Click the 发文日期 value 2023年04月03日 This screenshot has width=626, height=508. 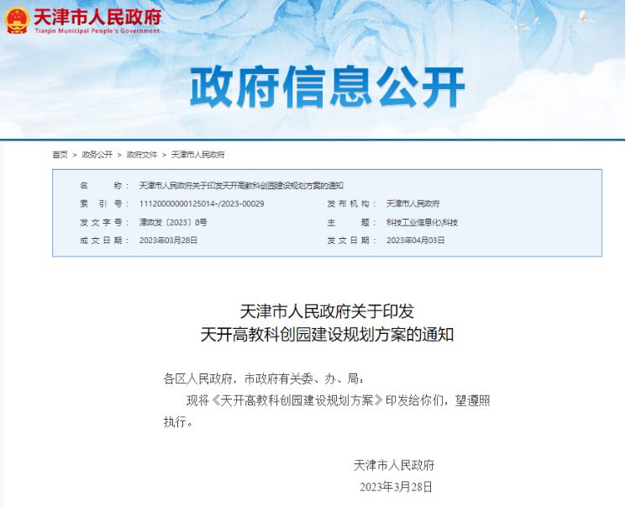(x=415, y=241)
